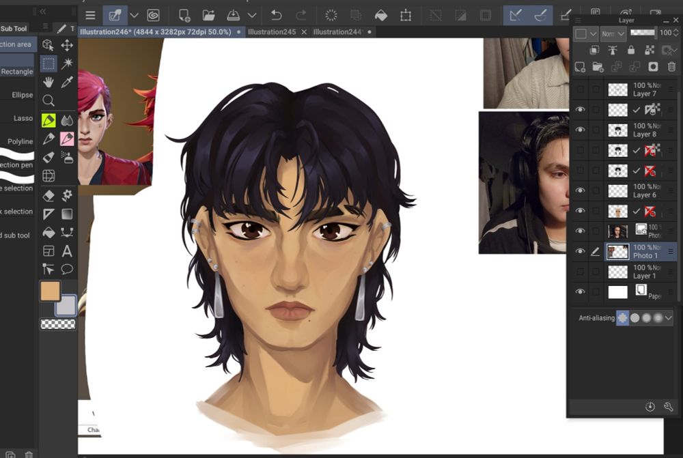Switch to the Illustration245 tab
This screenshot has height=458, width=683.
pos(272,32)
